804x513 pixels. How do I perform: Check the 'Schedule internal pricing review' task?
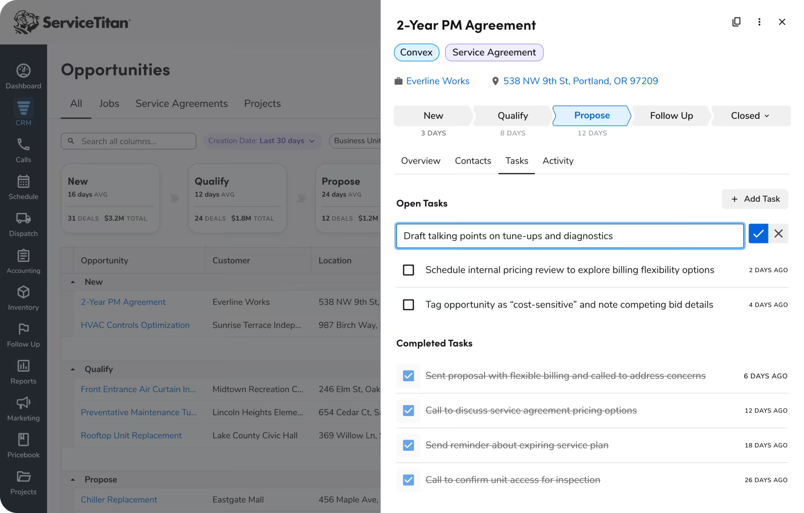coord(408,270)
